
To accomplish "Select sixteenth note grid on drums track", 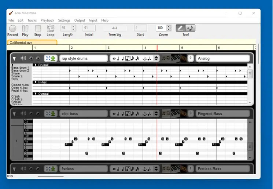I will (133, 58).
